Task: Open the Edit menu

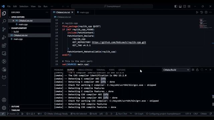Action: (x=15, y=6)
